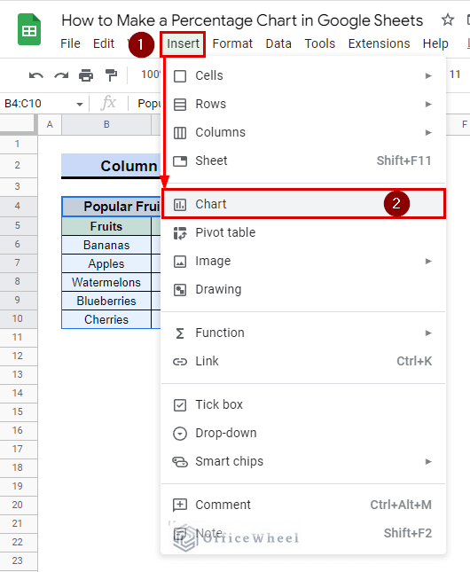Screen dimensions: 470x572
Task: Expand the Image submenu arrow
Action: tap(428, 262)
